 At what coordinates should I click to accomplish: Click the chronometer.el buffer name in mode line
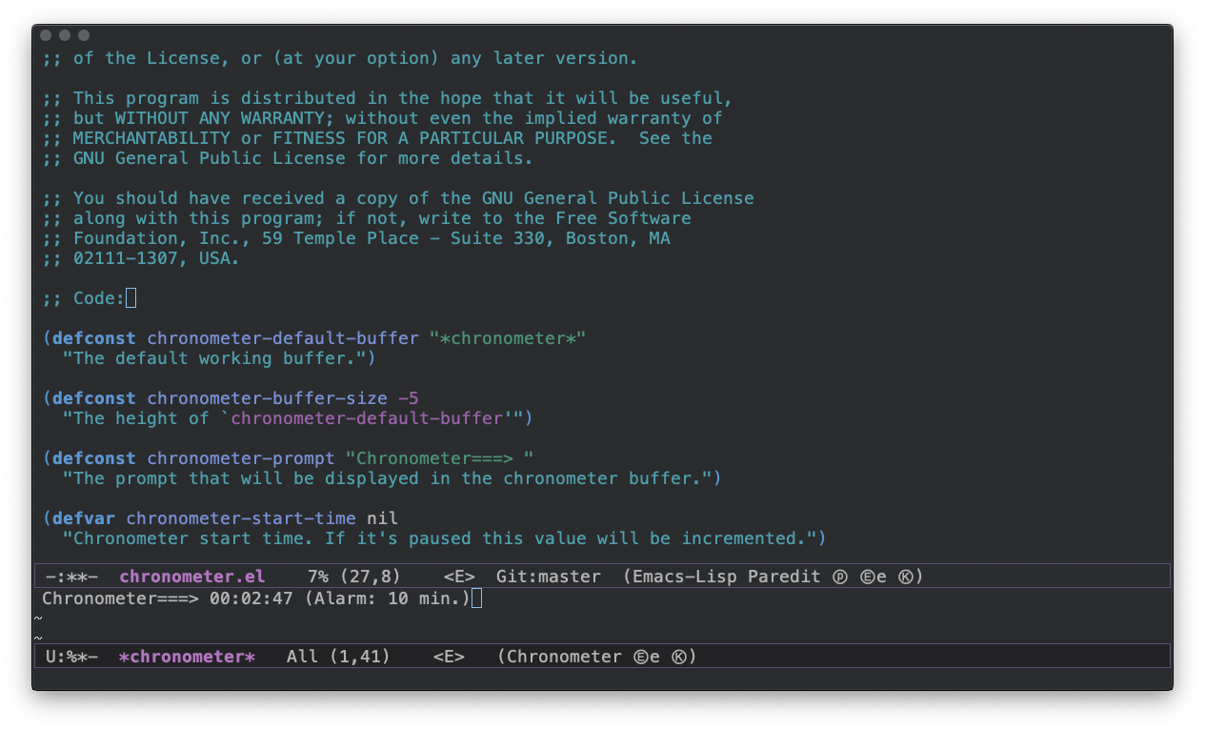192,577
